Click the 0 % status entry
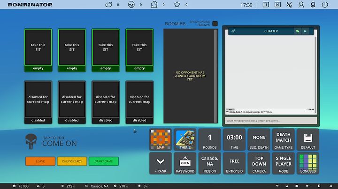This screenshot has width=338, height=189. (x=143, y=186)
